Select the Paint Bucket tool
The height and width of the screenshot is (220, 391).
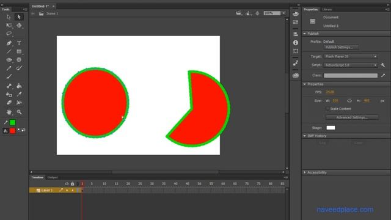[19, 86]
